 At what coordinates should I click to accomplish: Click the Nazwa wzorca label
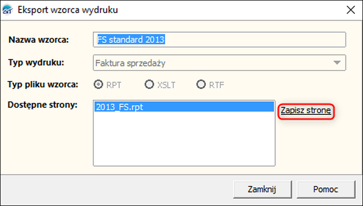39,40
